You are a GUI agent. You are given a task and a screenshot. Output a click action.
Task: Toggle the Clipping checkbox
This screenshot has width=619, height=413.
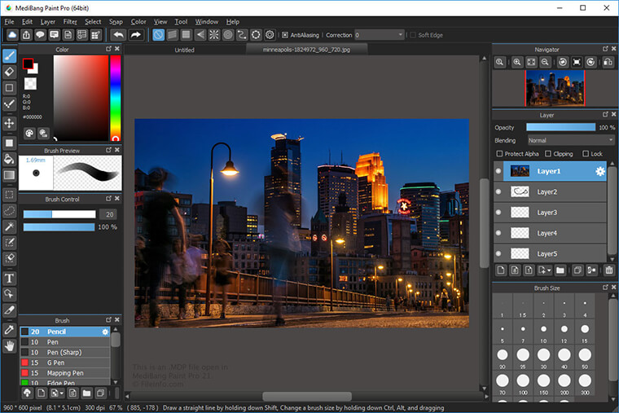click(x=548, y=154)
